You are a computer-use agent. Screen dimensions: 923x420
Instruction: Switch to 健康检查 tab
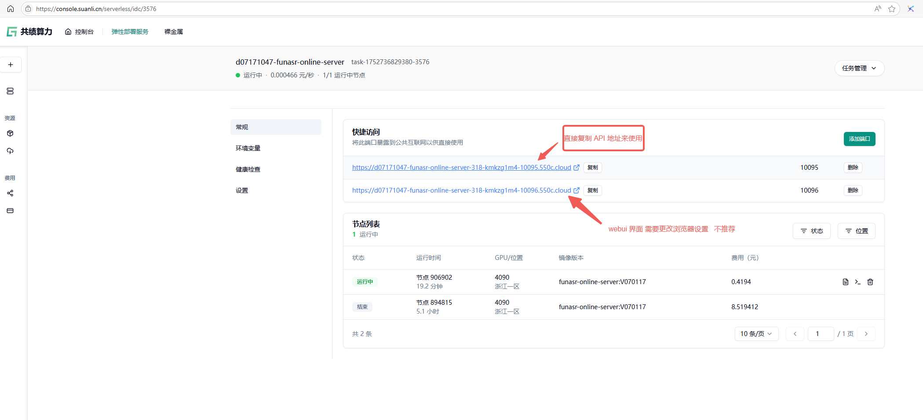(x=248, y=169)
